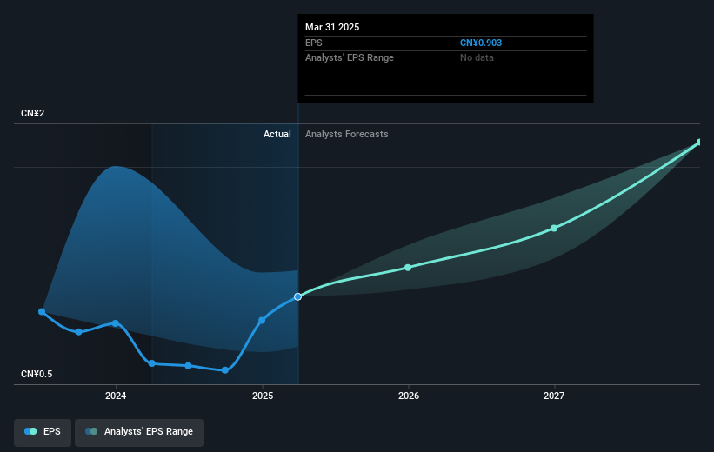Click the No data value in tooltip
Image resolution: width=714 pixels, height=452 pixels.
(x=477, y=58)
